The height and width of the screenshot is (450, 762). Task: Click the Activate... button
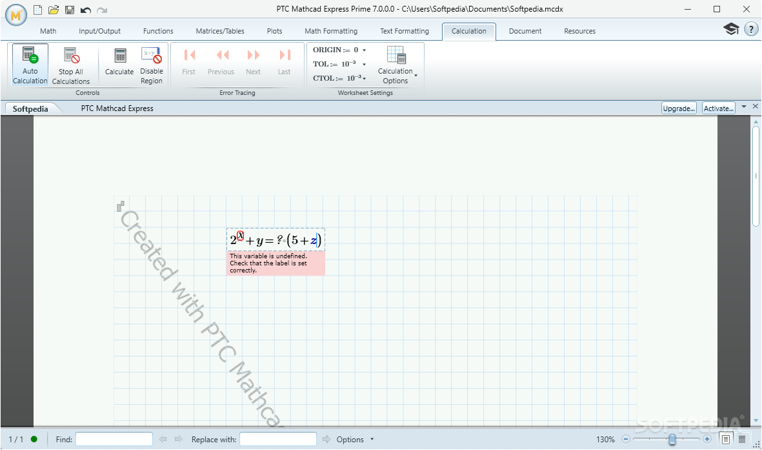pos(718,108)
